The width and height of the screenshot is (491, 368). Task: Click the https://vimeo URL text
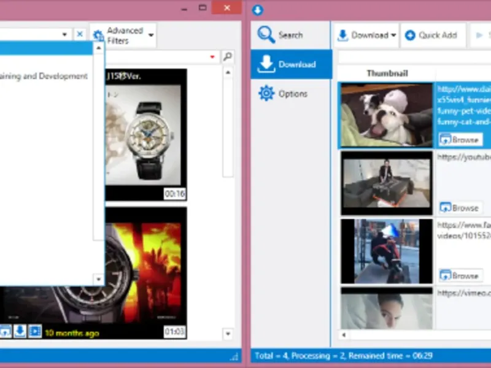tap(464, 293)
